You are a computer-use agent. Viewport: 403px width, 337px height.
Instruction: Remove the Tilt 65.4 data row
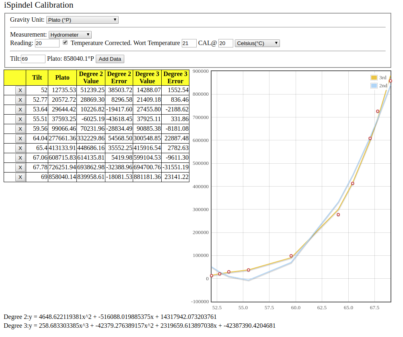point(20,148)
